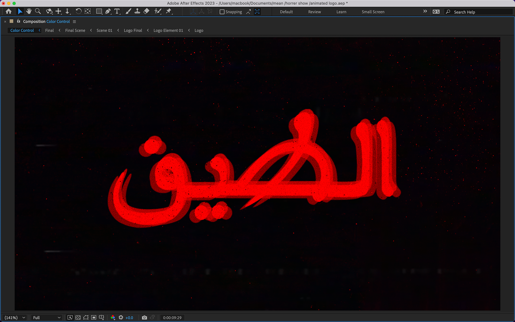Screen dimensions: 515x322
Task: Go to the Home screen icon
Action: (9, 11)
